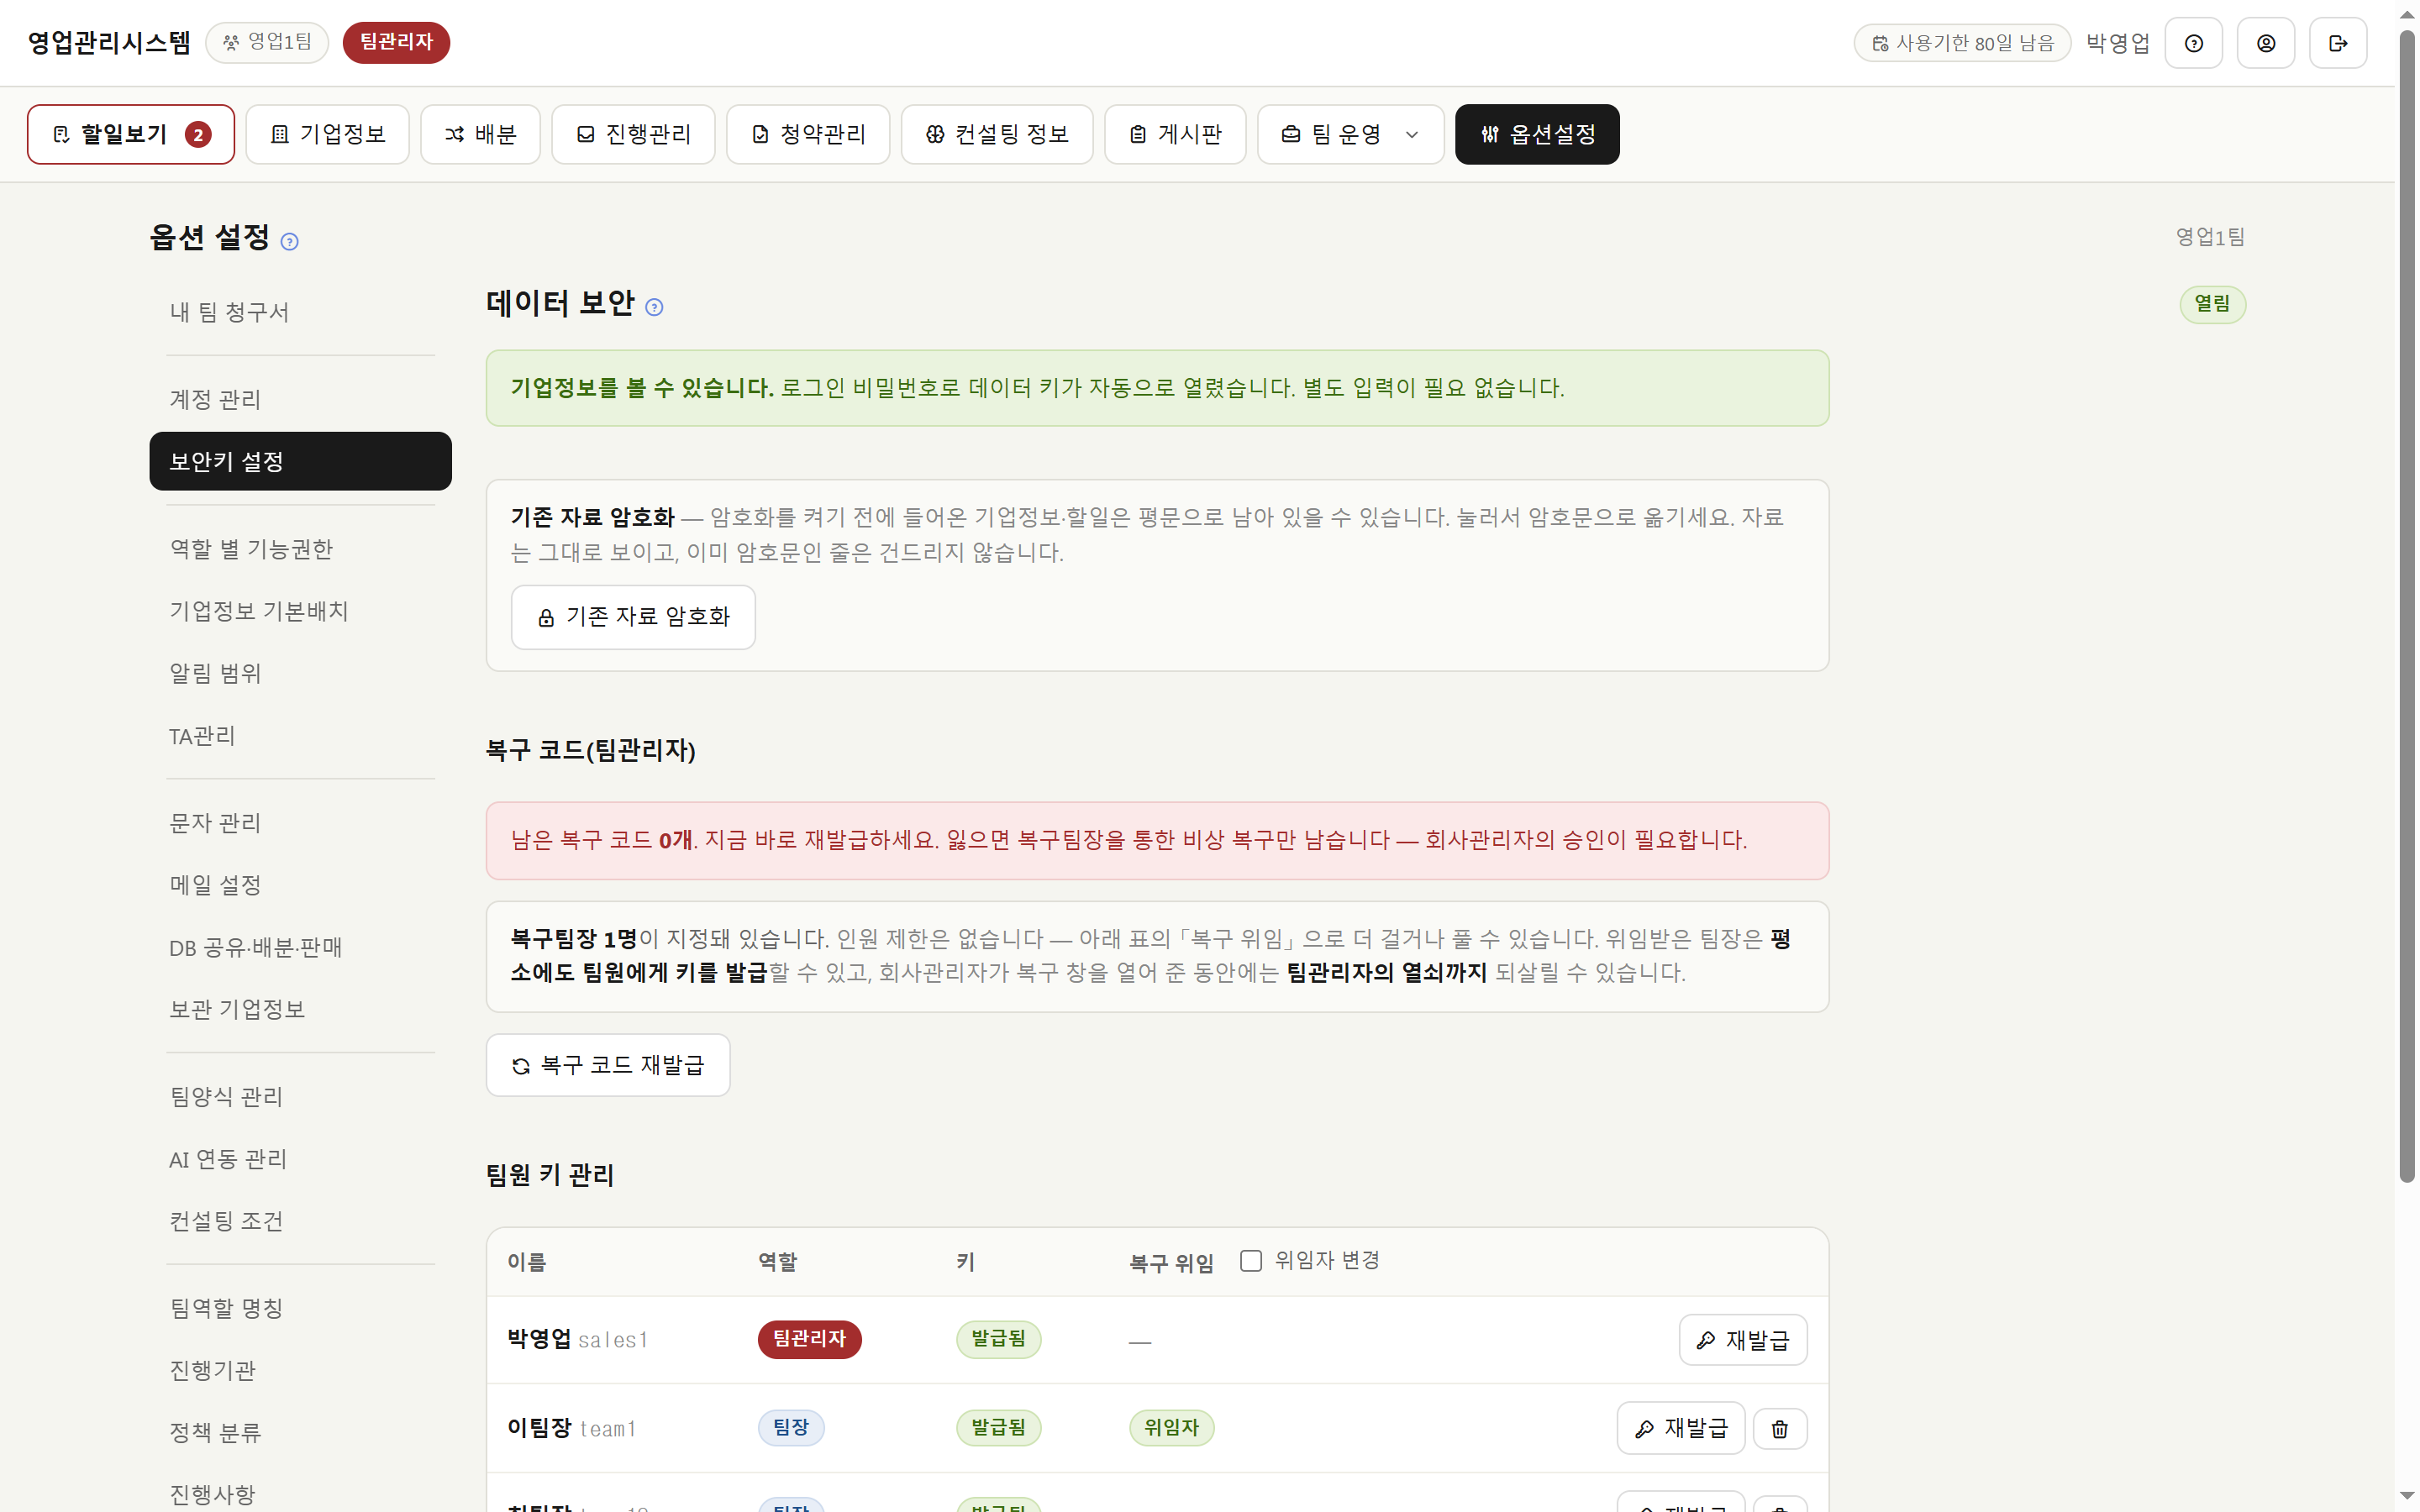
Task: Open AI 연동 관리 in the sidebar
Action: pyautogui.click(x=300, y=1159)
